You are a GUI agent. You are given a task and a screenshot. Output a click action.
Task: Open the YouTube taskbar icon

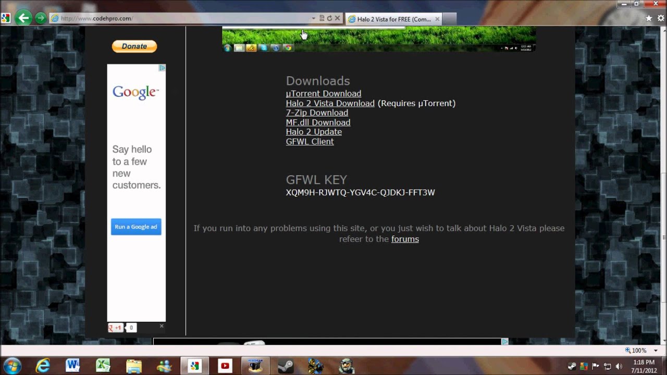pyautogui.click(x=225, y=366)
